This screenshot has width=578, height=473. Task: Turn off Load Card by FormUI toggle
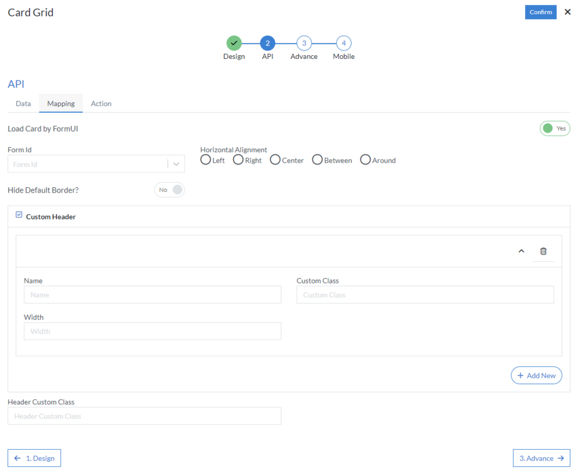click(555, 129)
